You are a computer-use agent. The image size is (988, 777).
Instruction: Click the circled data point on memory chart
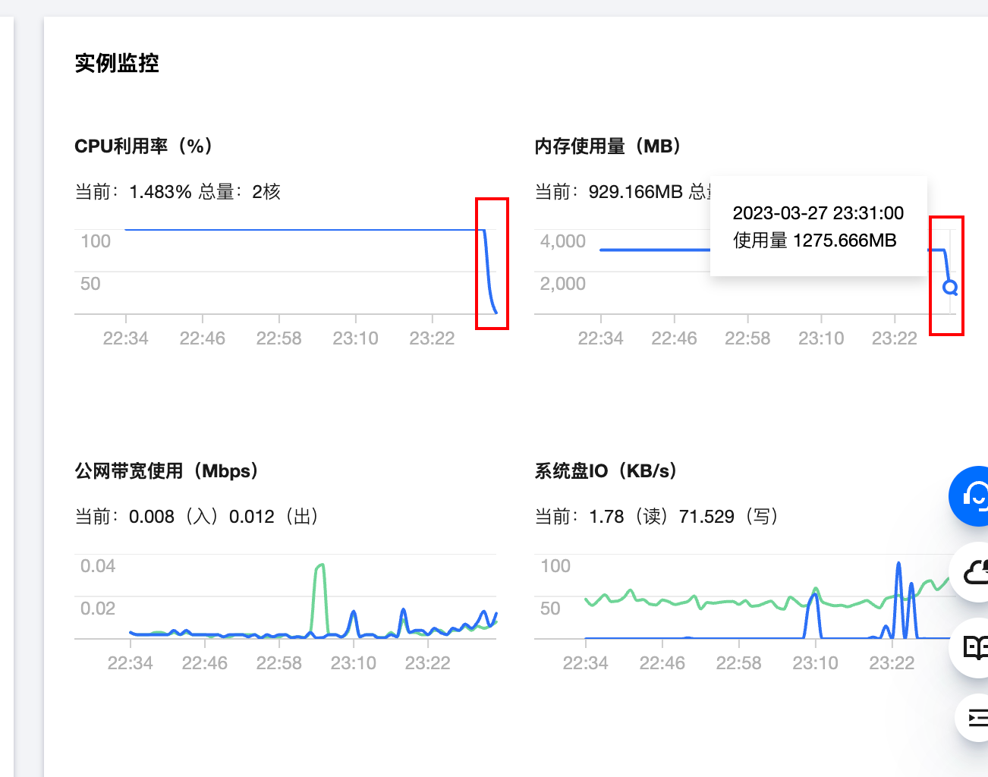coord(949,288)
